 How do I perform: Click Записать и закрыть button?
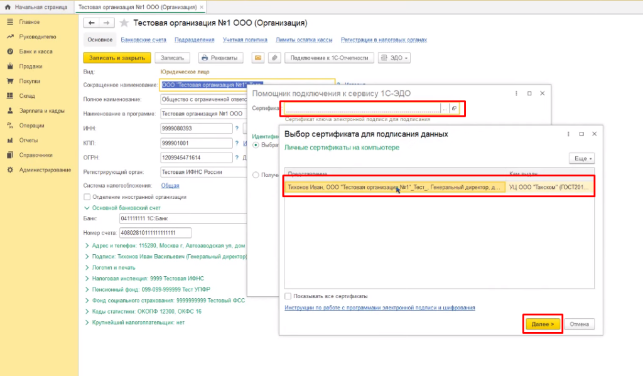pos(117,58)
